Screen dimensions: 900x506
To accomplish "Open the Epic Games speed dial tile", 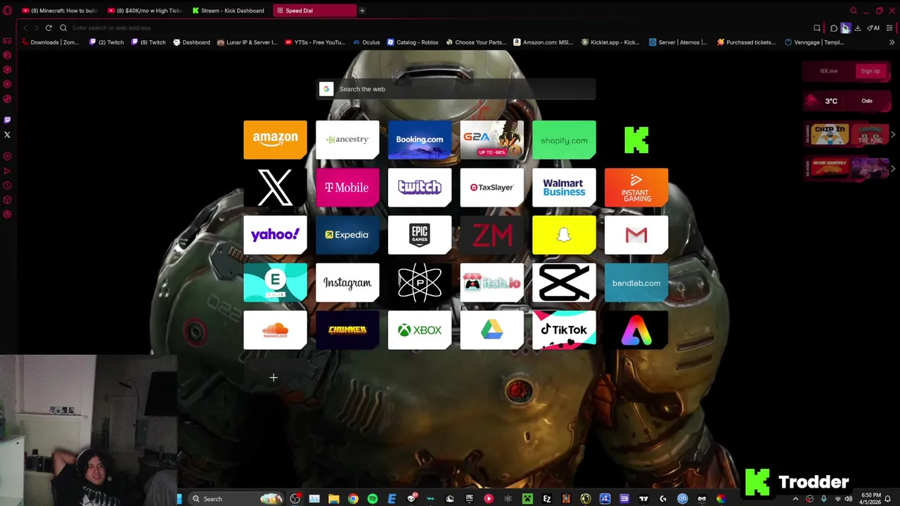I will click(x=420, y=235).
